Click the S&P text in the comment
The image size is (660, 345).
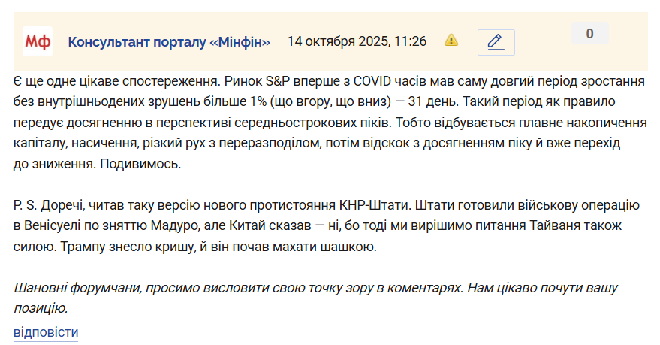coord(278,81)
